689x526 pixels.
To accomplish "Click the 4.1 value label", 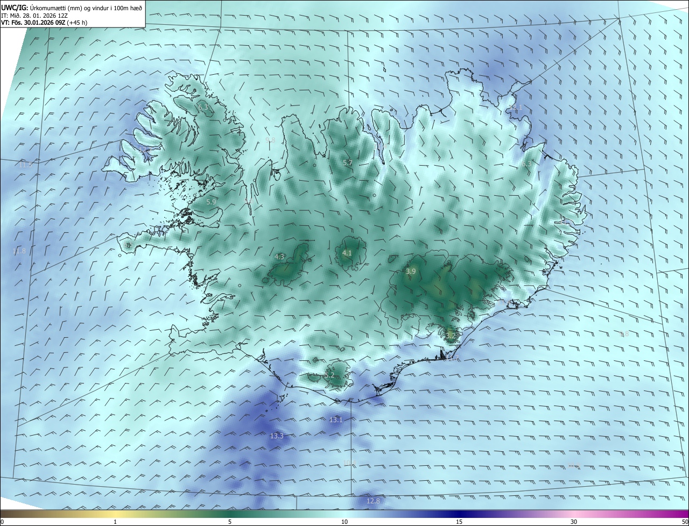I will tap(347, 253).
